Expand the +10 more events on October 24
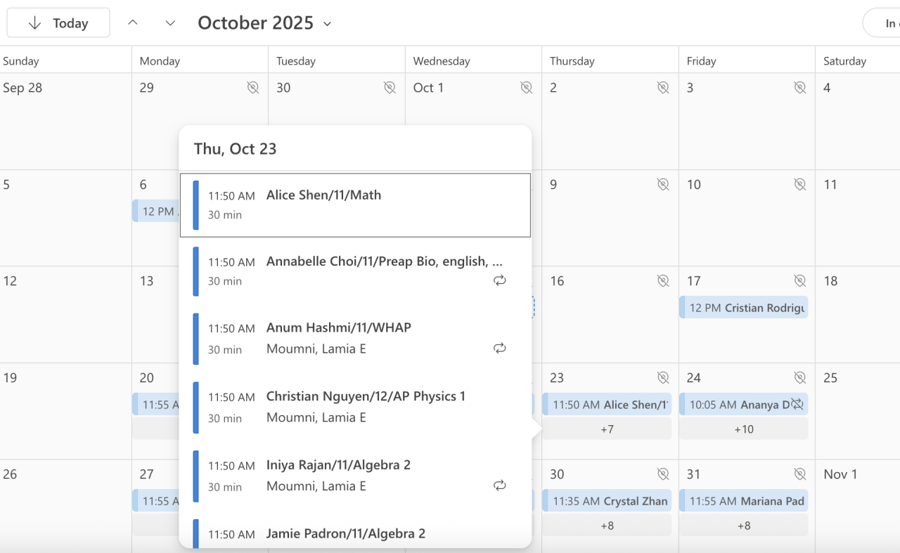This screenshot has height=553, width=900. tap(743, 429)
